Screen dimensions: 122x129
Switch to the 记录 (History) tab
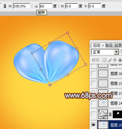tap(118, 45)
